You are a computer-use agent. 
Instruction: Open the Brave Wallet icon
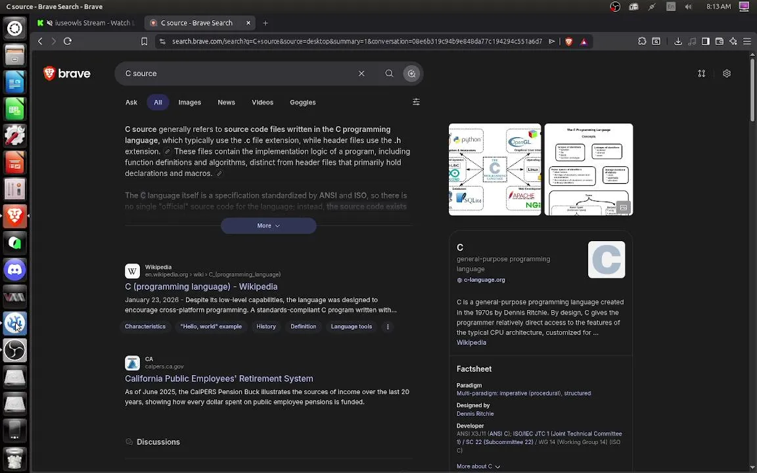point(720,41)
